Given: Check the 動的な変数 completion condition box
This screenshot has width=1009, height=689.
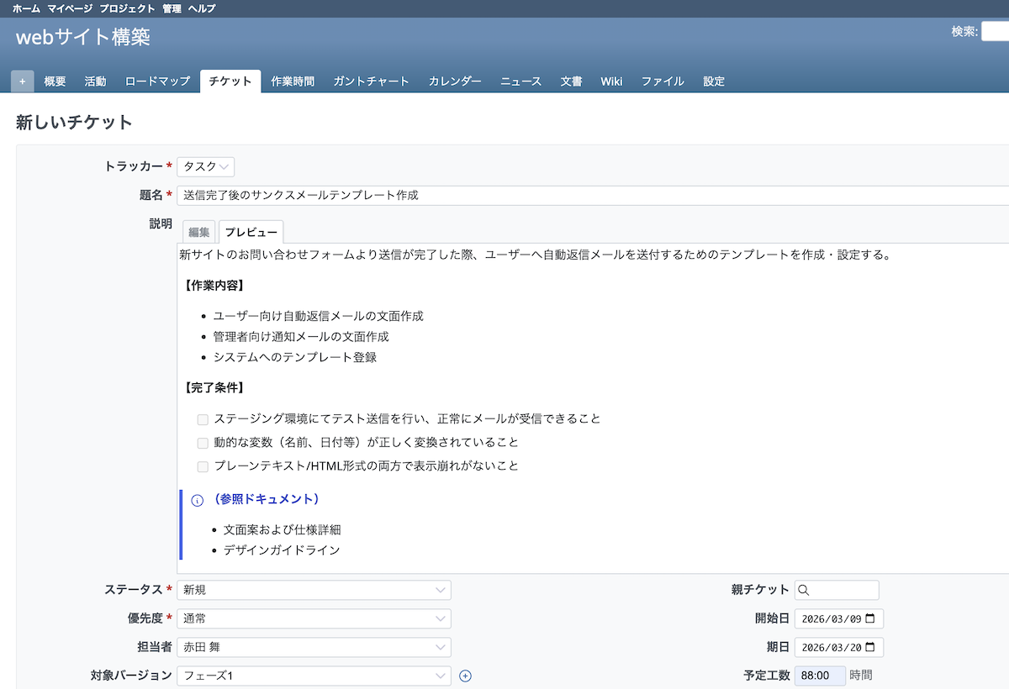Looking at the screenshot, I should click(x=203, y=443).
